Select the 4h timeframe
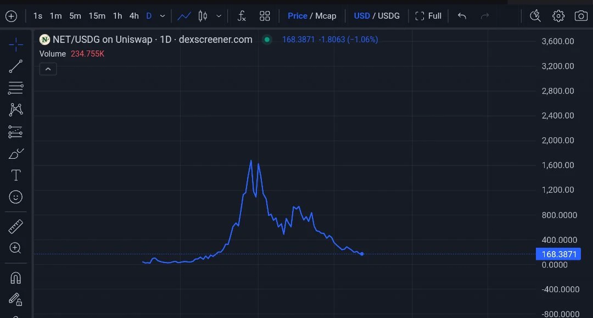593x318 pixels. (x=134, y=16)
